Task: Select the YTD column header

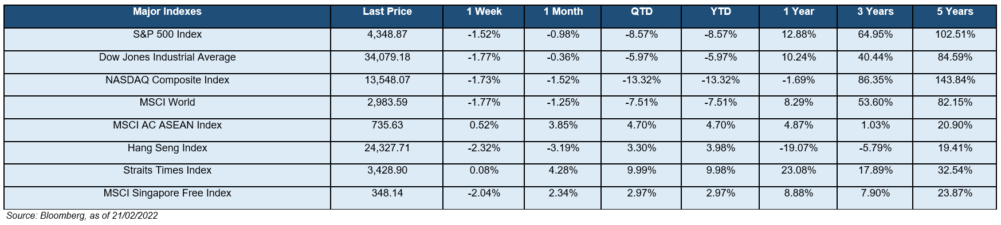Action: point(720,12)
